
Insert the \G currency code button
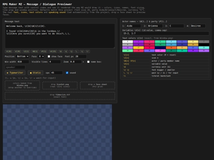tap(61, 51)
